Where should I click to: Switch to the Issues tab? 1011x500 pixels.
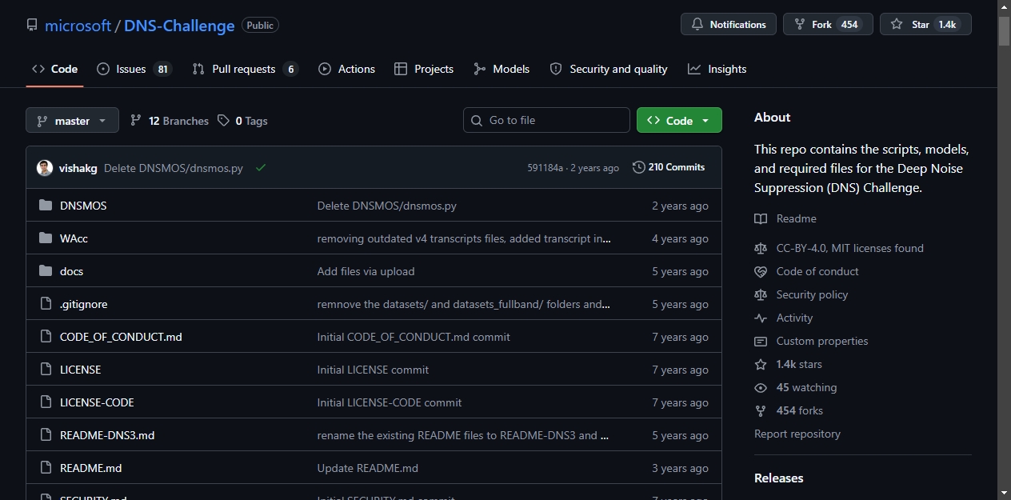[x=134, y=69]
